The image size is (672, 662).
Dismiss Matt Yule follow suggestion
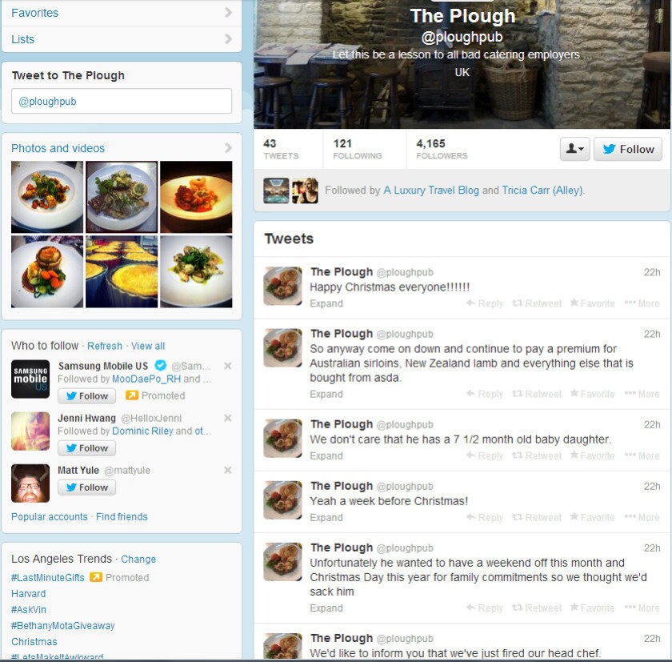point(227,470)
